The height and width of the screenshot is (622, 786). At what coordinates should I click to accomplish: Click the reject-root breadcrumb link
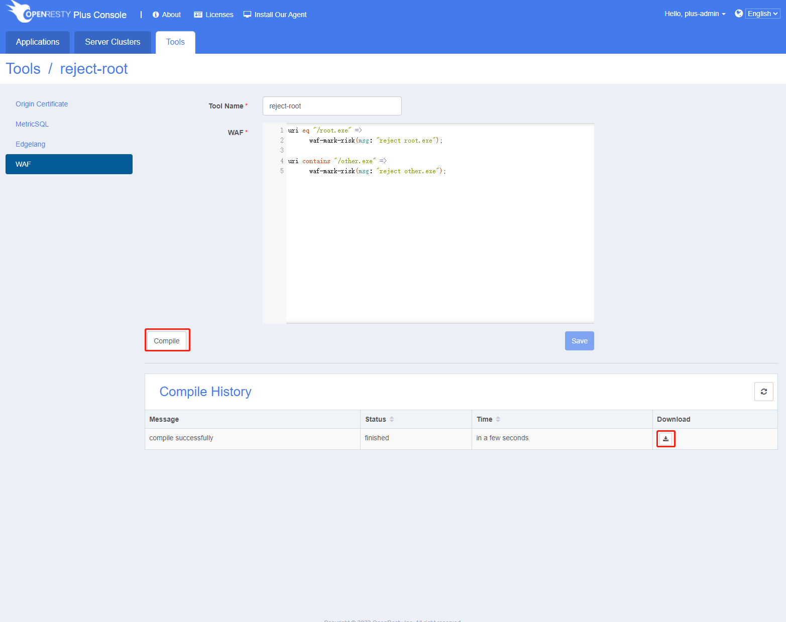point(94,69)
